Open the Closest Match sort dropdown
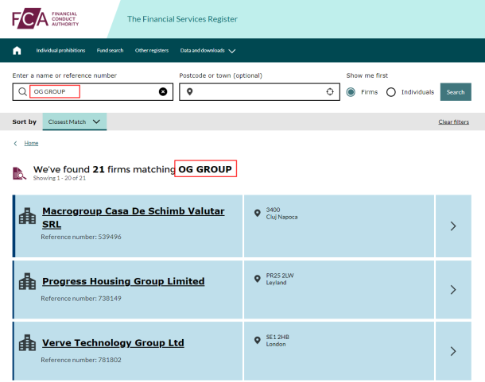485x382 pixels. 75,122
